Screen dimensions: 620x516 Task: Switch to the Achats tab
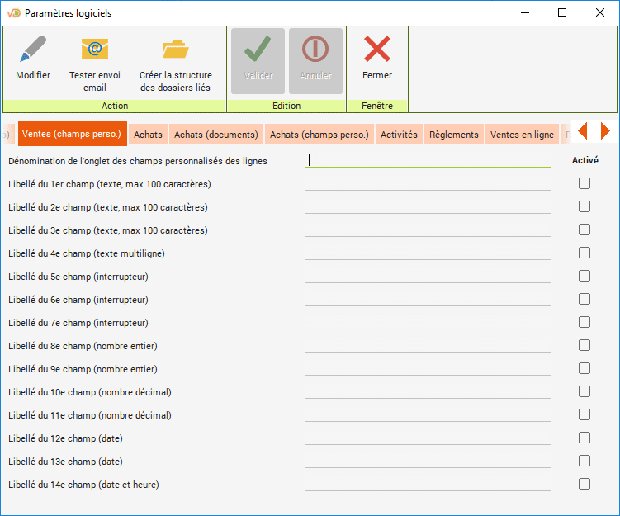(149, 135)
